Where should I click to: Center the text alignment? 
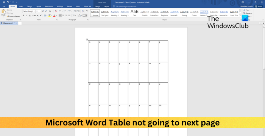point(63,15)
